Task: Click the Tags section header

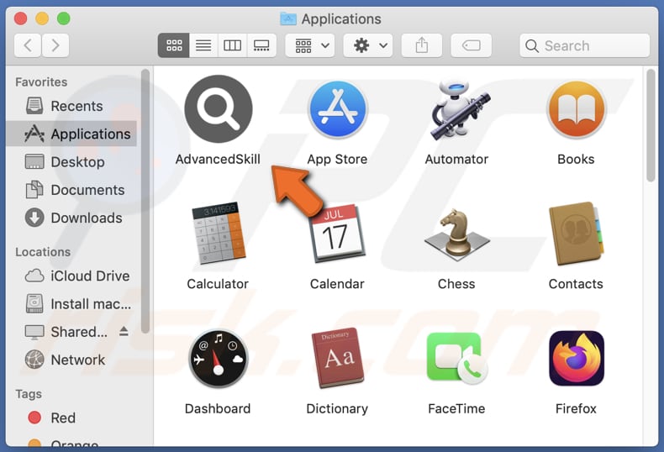Action: 29,394
